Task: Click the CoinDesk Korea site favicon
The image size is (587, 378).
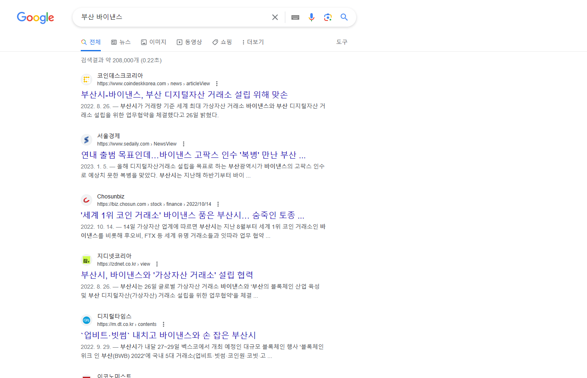Action: pos(86,80)
